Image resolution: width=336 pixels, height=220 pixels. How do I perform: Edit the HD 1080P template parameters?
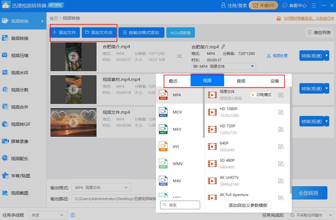281,112
